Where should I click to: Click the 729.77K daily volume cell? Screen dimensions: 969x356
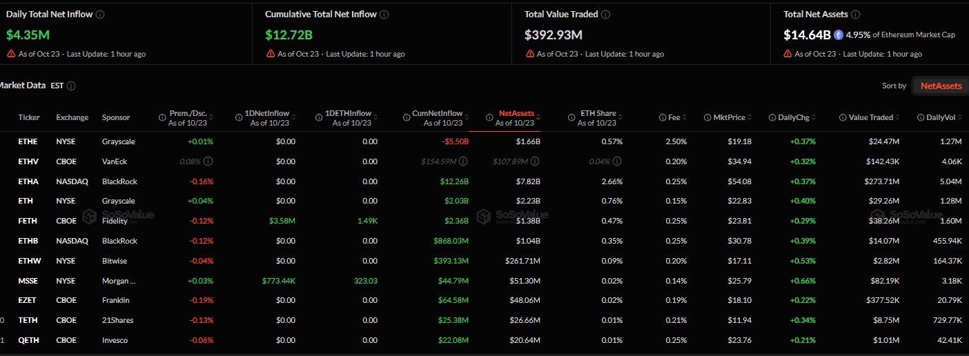(x=947, y=320)
